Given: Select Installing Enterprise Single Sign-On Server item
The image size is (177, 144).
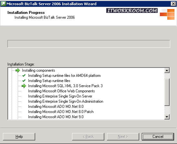Looking at the screenshot, I should 60,96.
